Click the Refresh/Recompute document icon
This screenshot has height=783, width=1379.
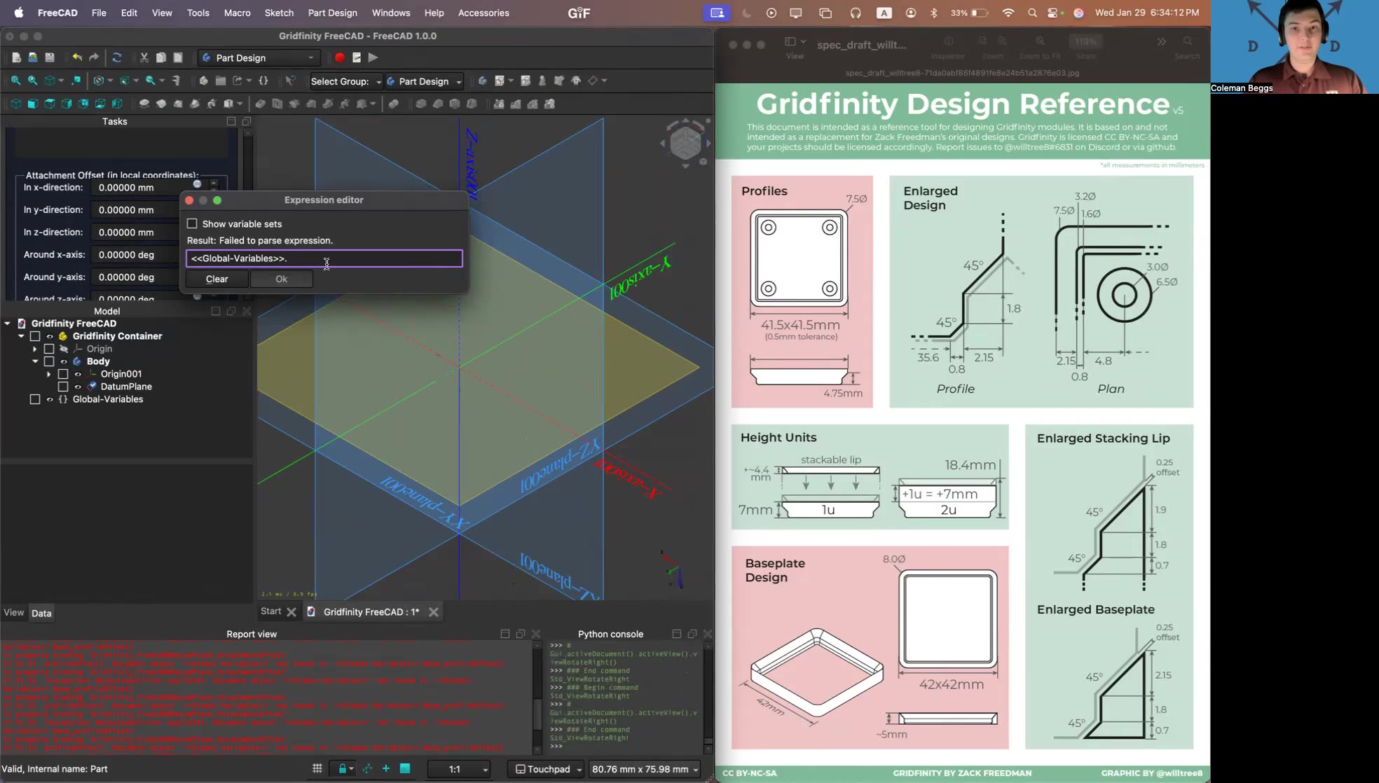pos(117,57)
